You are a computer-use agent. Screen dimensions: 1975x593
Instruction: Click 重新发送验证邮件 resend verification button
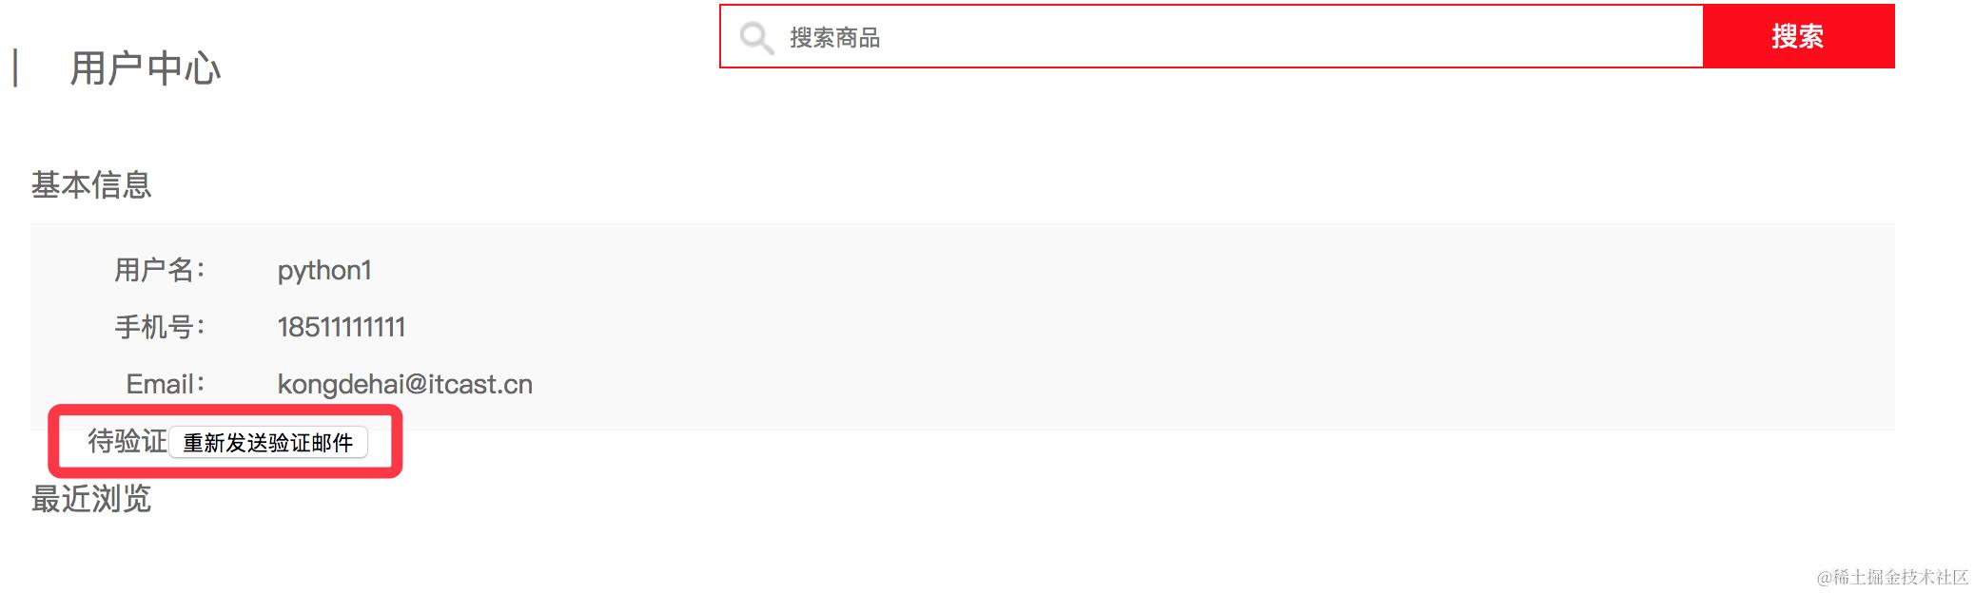click(x=268, y=443)
